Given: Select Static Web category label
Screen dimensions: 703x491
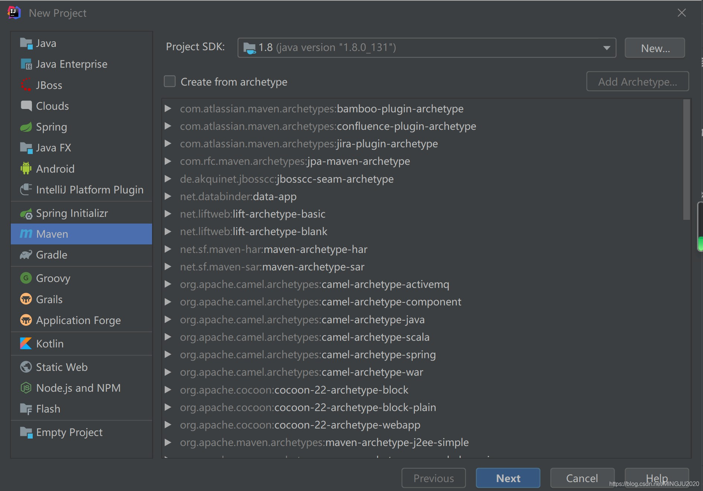Looking at the screenshot, I should pos(62,367).
